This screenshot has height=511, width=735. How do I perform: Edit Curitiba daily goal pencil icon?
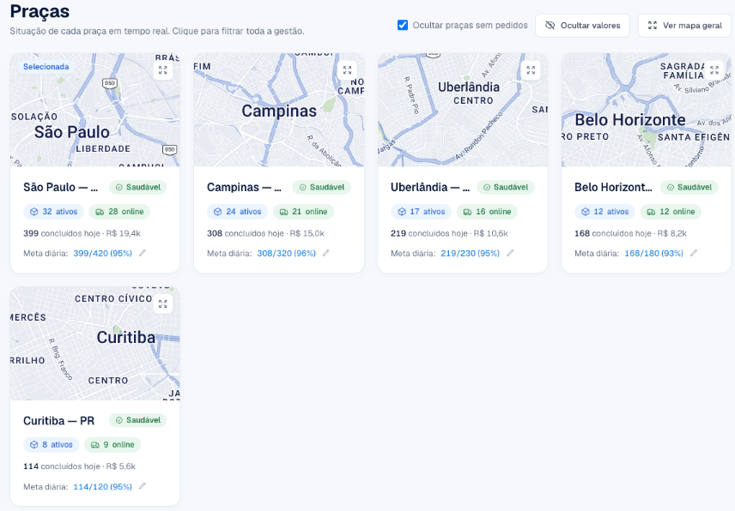click(143, 486)
